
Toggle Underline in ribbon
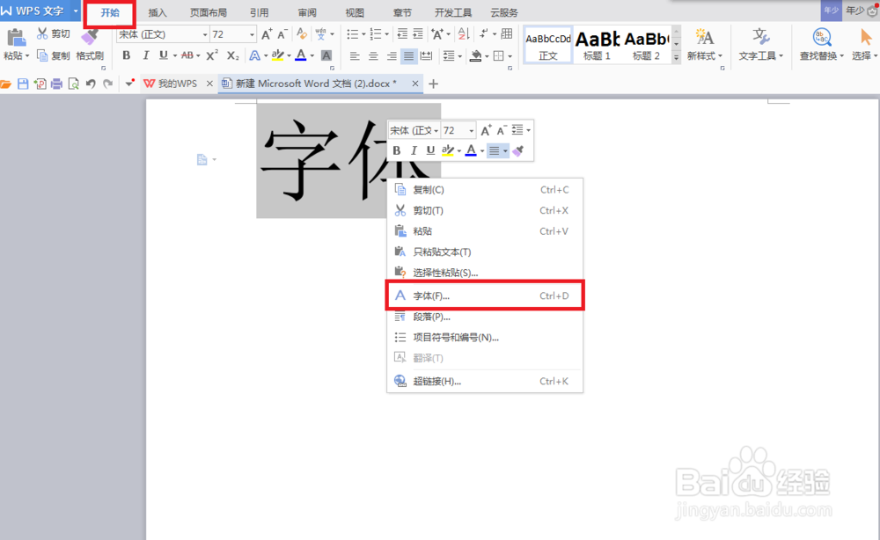point(164,55)
